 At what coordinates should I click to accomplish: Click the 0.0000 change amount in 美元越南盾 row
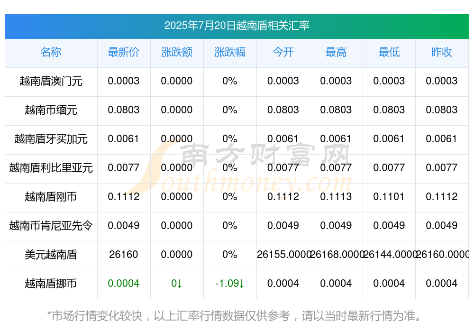[177, 255]
